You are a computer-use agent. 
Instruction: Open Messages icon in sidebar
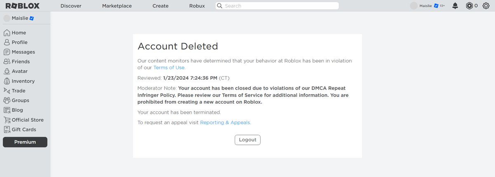click(x=7, y=52)
